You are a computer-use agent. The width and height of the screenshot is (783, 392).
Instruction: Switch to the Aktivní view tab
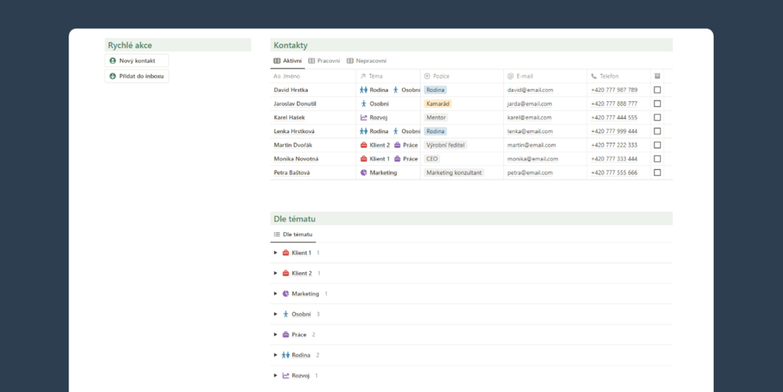(287, 61)
